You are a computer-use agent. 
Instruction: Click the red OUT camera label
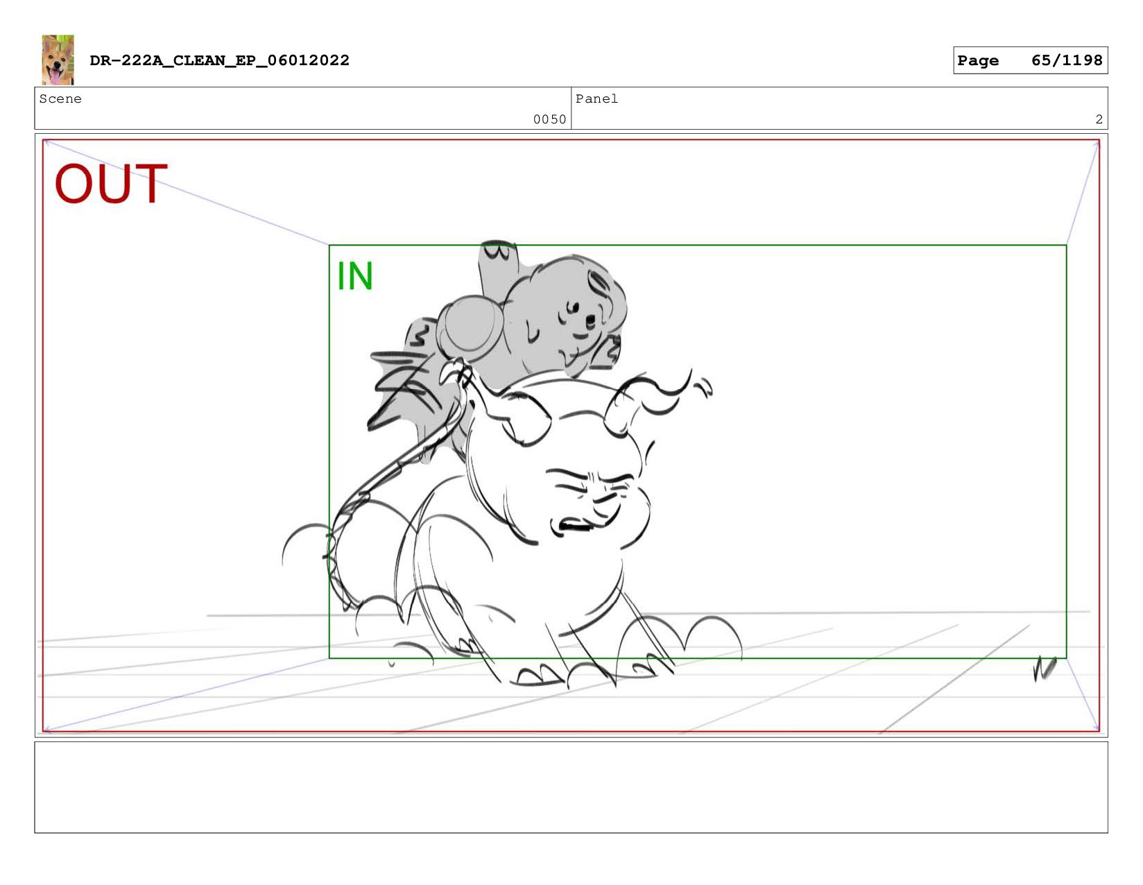(111, 184)
